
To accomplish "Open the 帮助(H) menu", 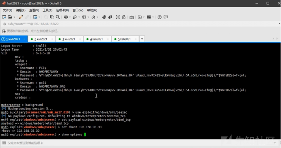I will (x=92, y=11).
